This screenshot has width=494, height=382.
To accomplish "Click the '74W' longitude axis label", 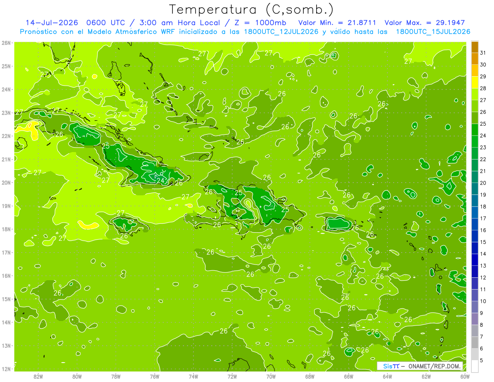I will (193, 376).
